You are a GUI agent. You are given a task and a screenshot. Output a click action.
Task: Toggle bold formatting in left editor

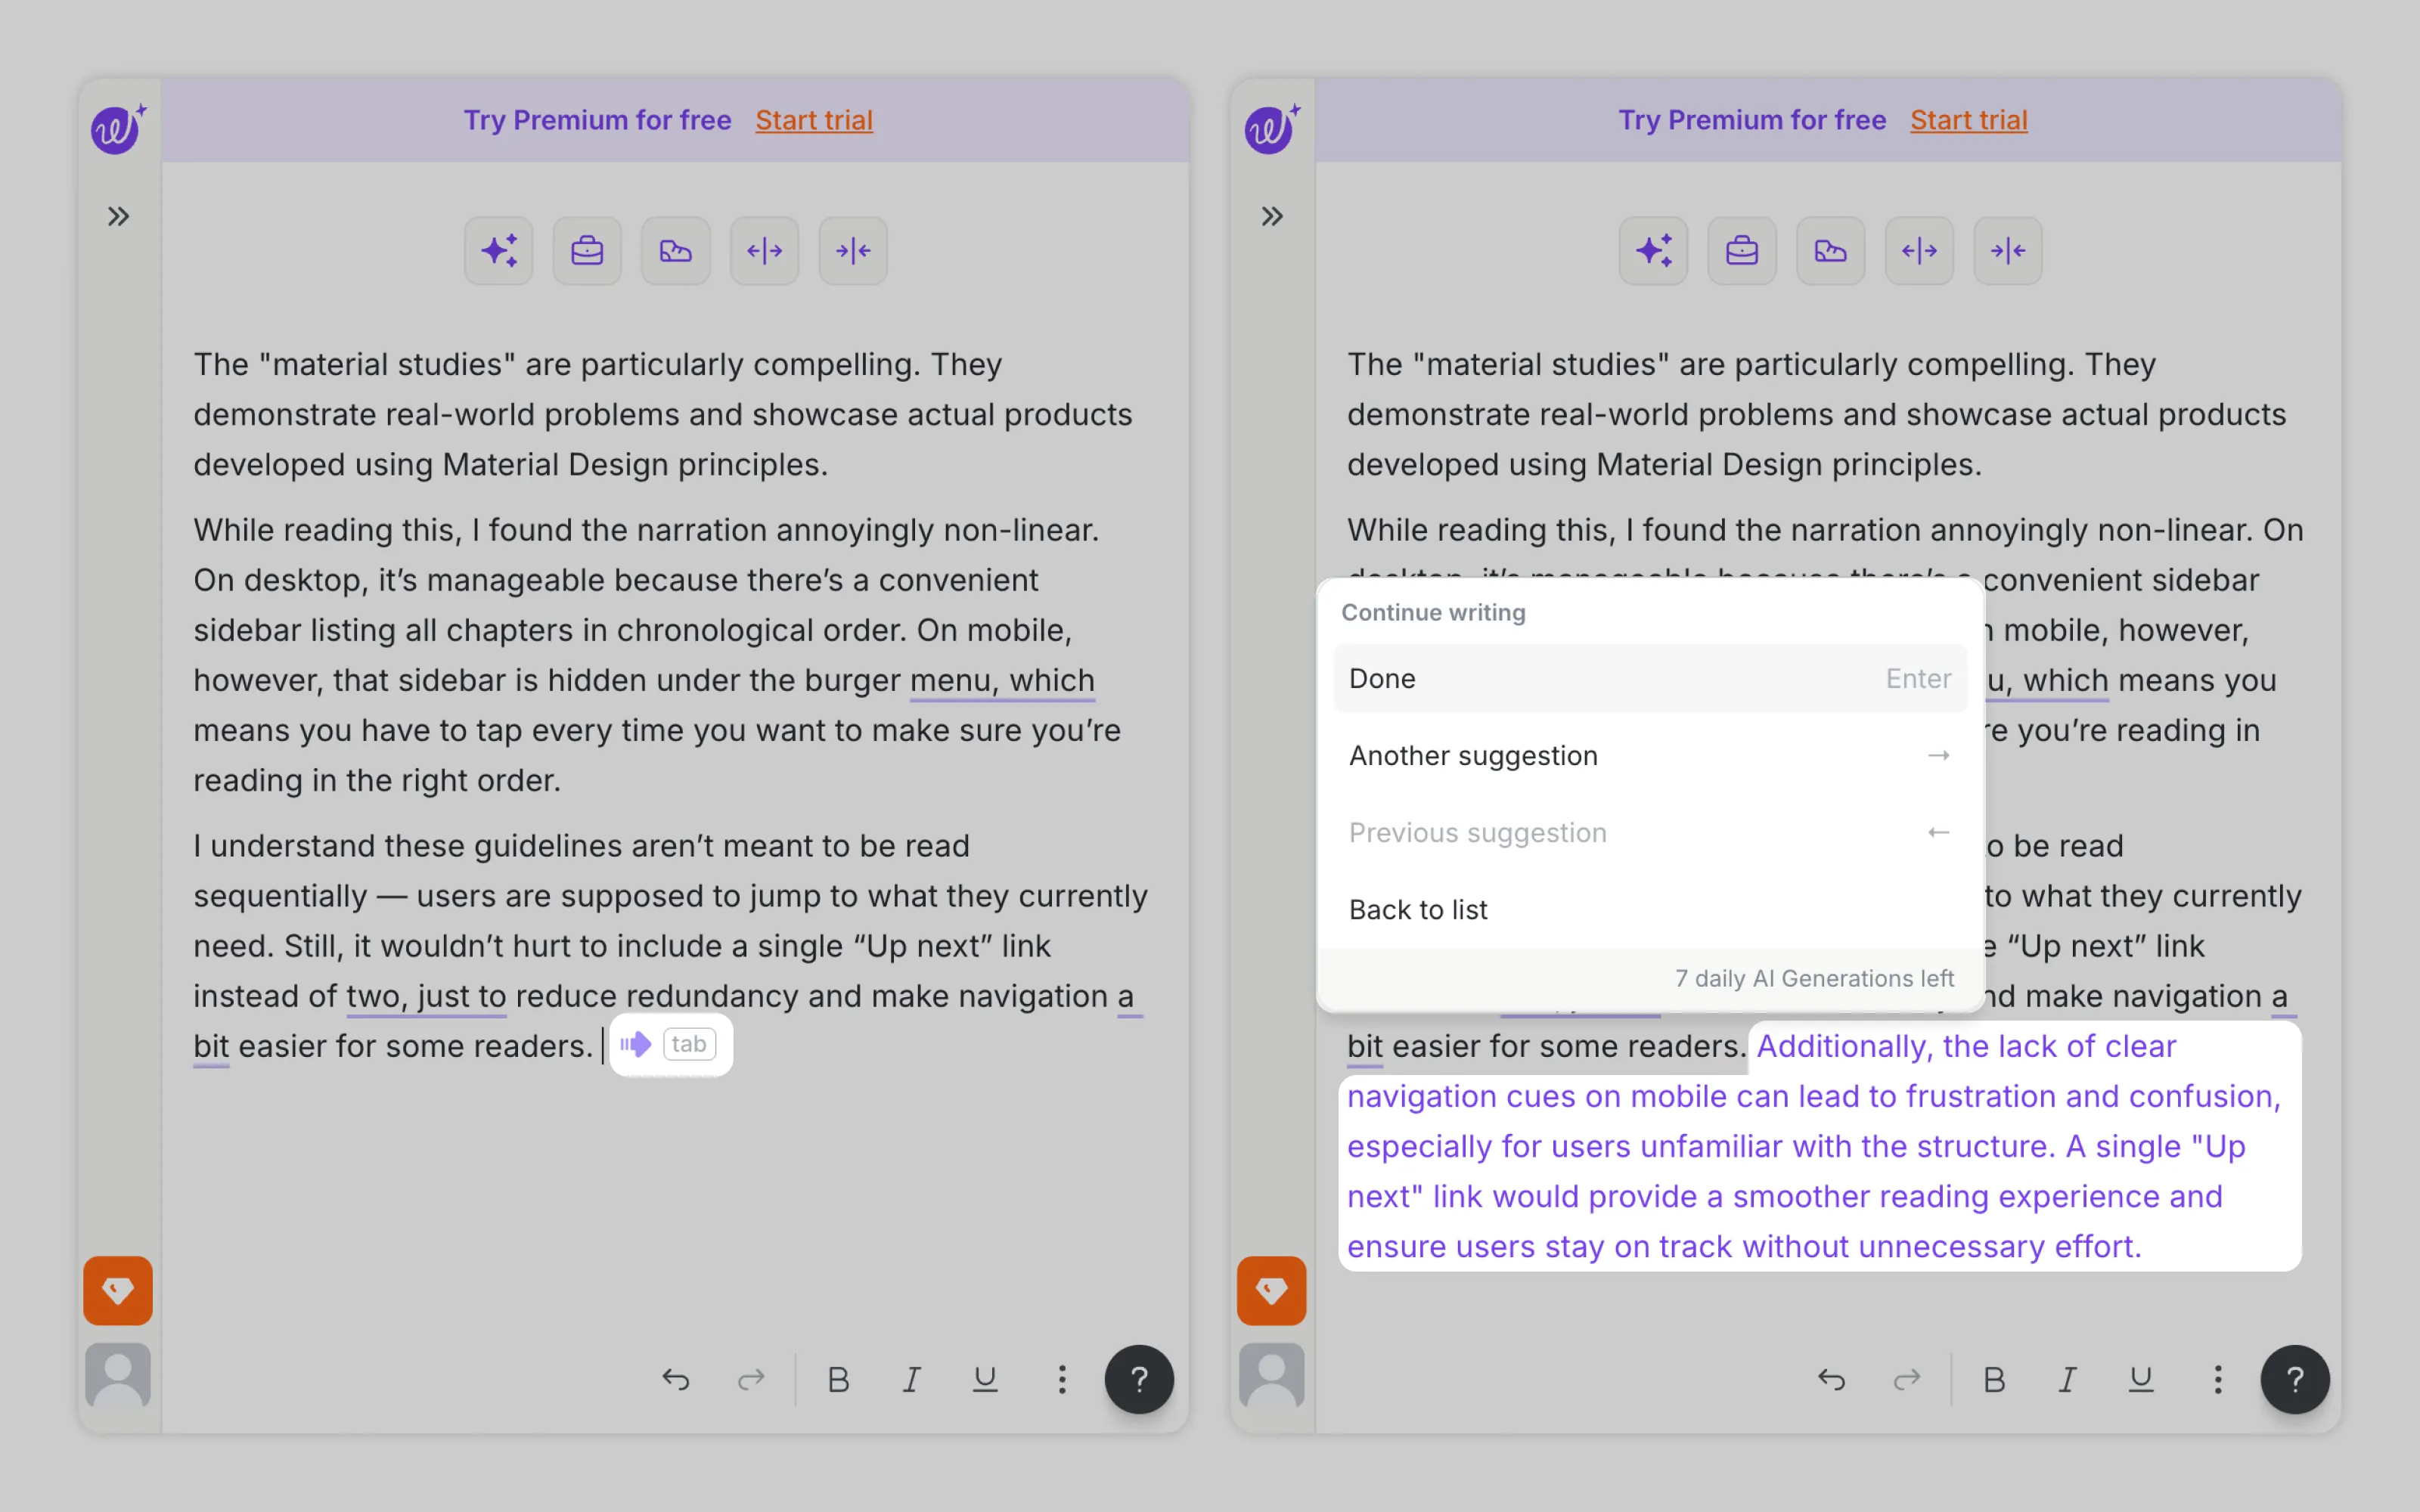(x=838, y=1380)
